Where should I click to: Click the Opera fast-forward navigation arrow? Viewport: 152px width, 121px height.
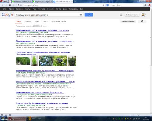click(14, 5)
